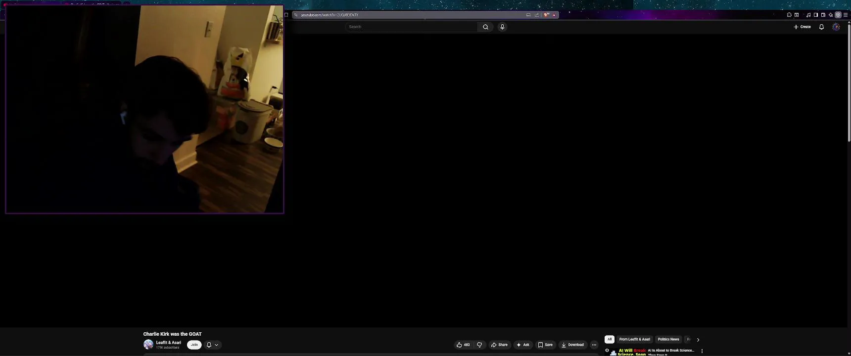Open the browser hamburger main menu
The width and height of the screenshot is (851, 356).
coord(846,15)
